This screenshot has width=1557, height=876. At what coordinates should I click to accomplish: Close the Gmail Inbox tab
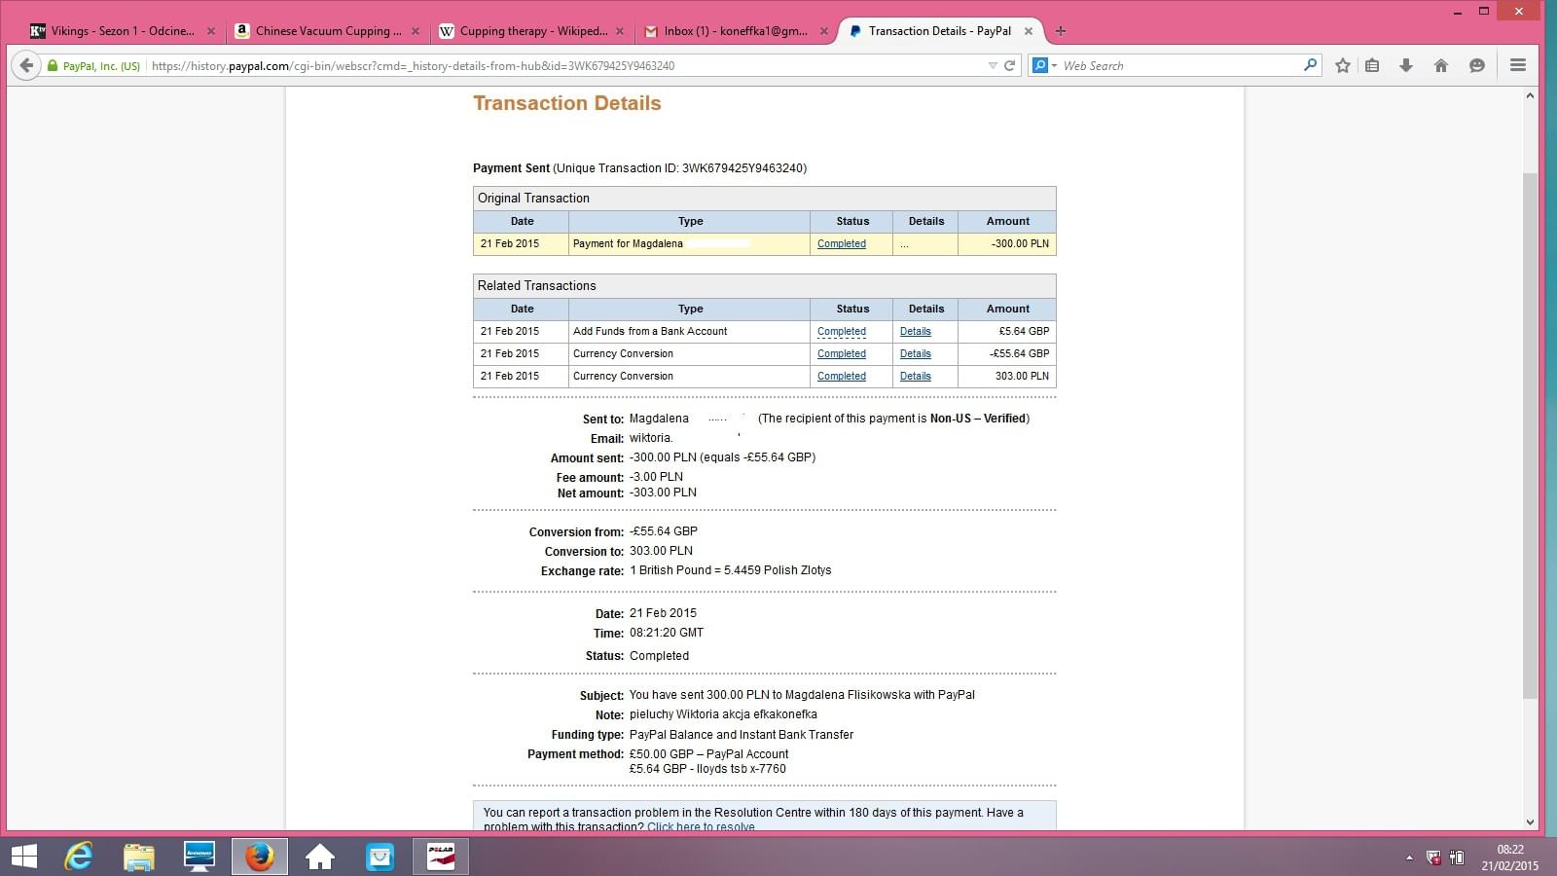tap(824, 31)
